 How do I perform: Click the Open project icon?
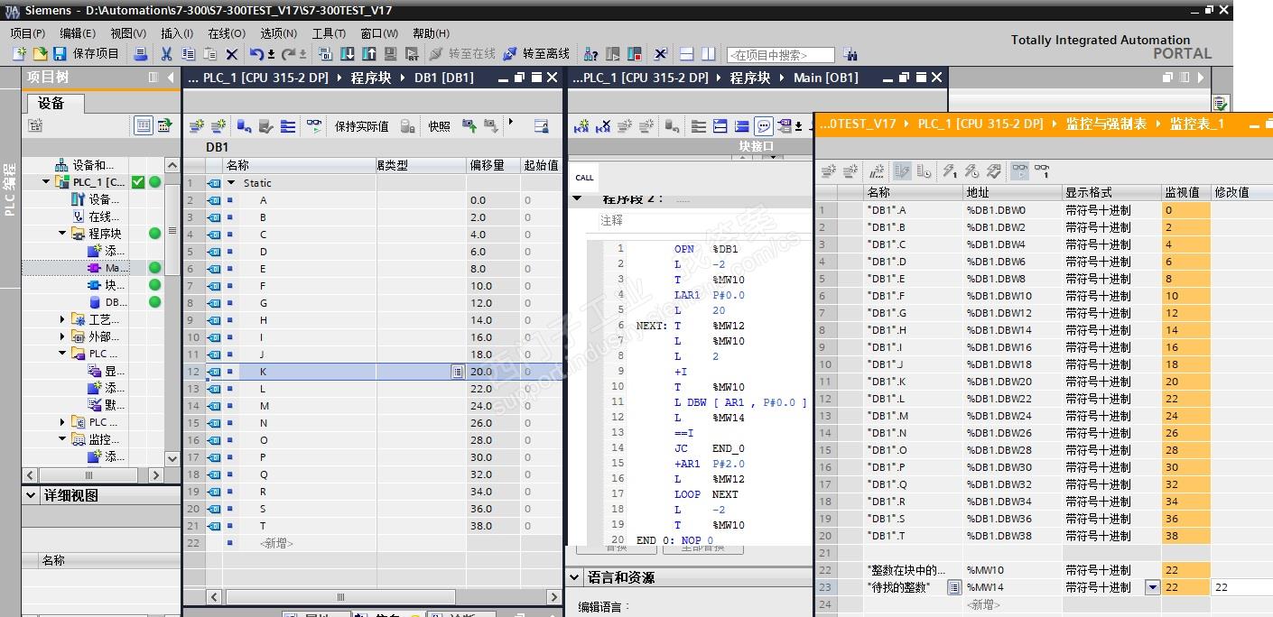39,54
